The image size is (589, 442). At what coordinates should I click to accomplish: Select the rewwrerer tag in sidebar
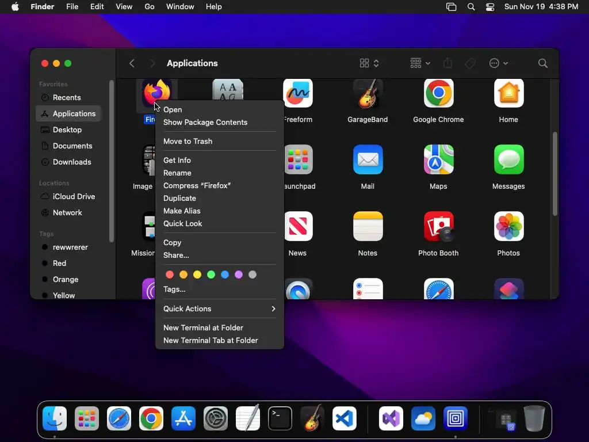coord(68,247)
